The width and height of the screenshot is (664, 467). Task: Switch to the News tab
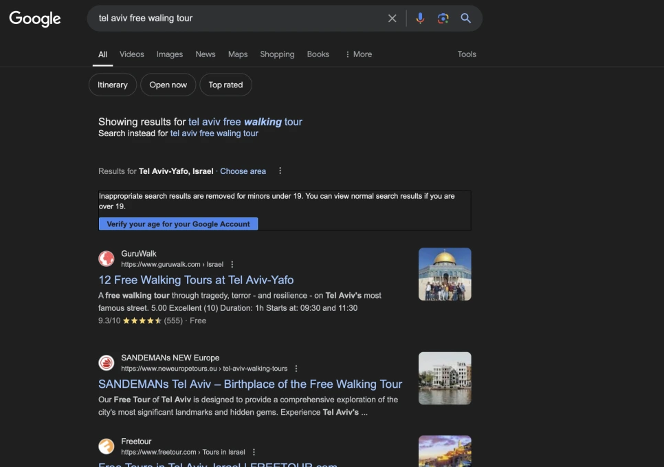pyautogui.click(x=206, y=54)
